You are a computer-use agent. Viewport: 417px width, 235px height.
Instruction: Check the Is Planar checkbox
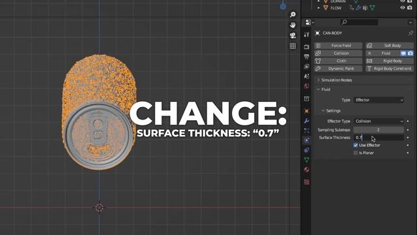(356, 153)
